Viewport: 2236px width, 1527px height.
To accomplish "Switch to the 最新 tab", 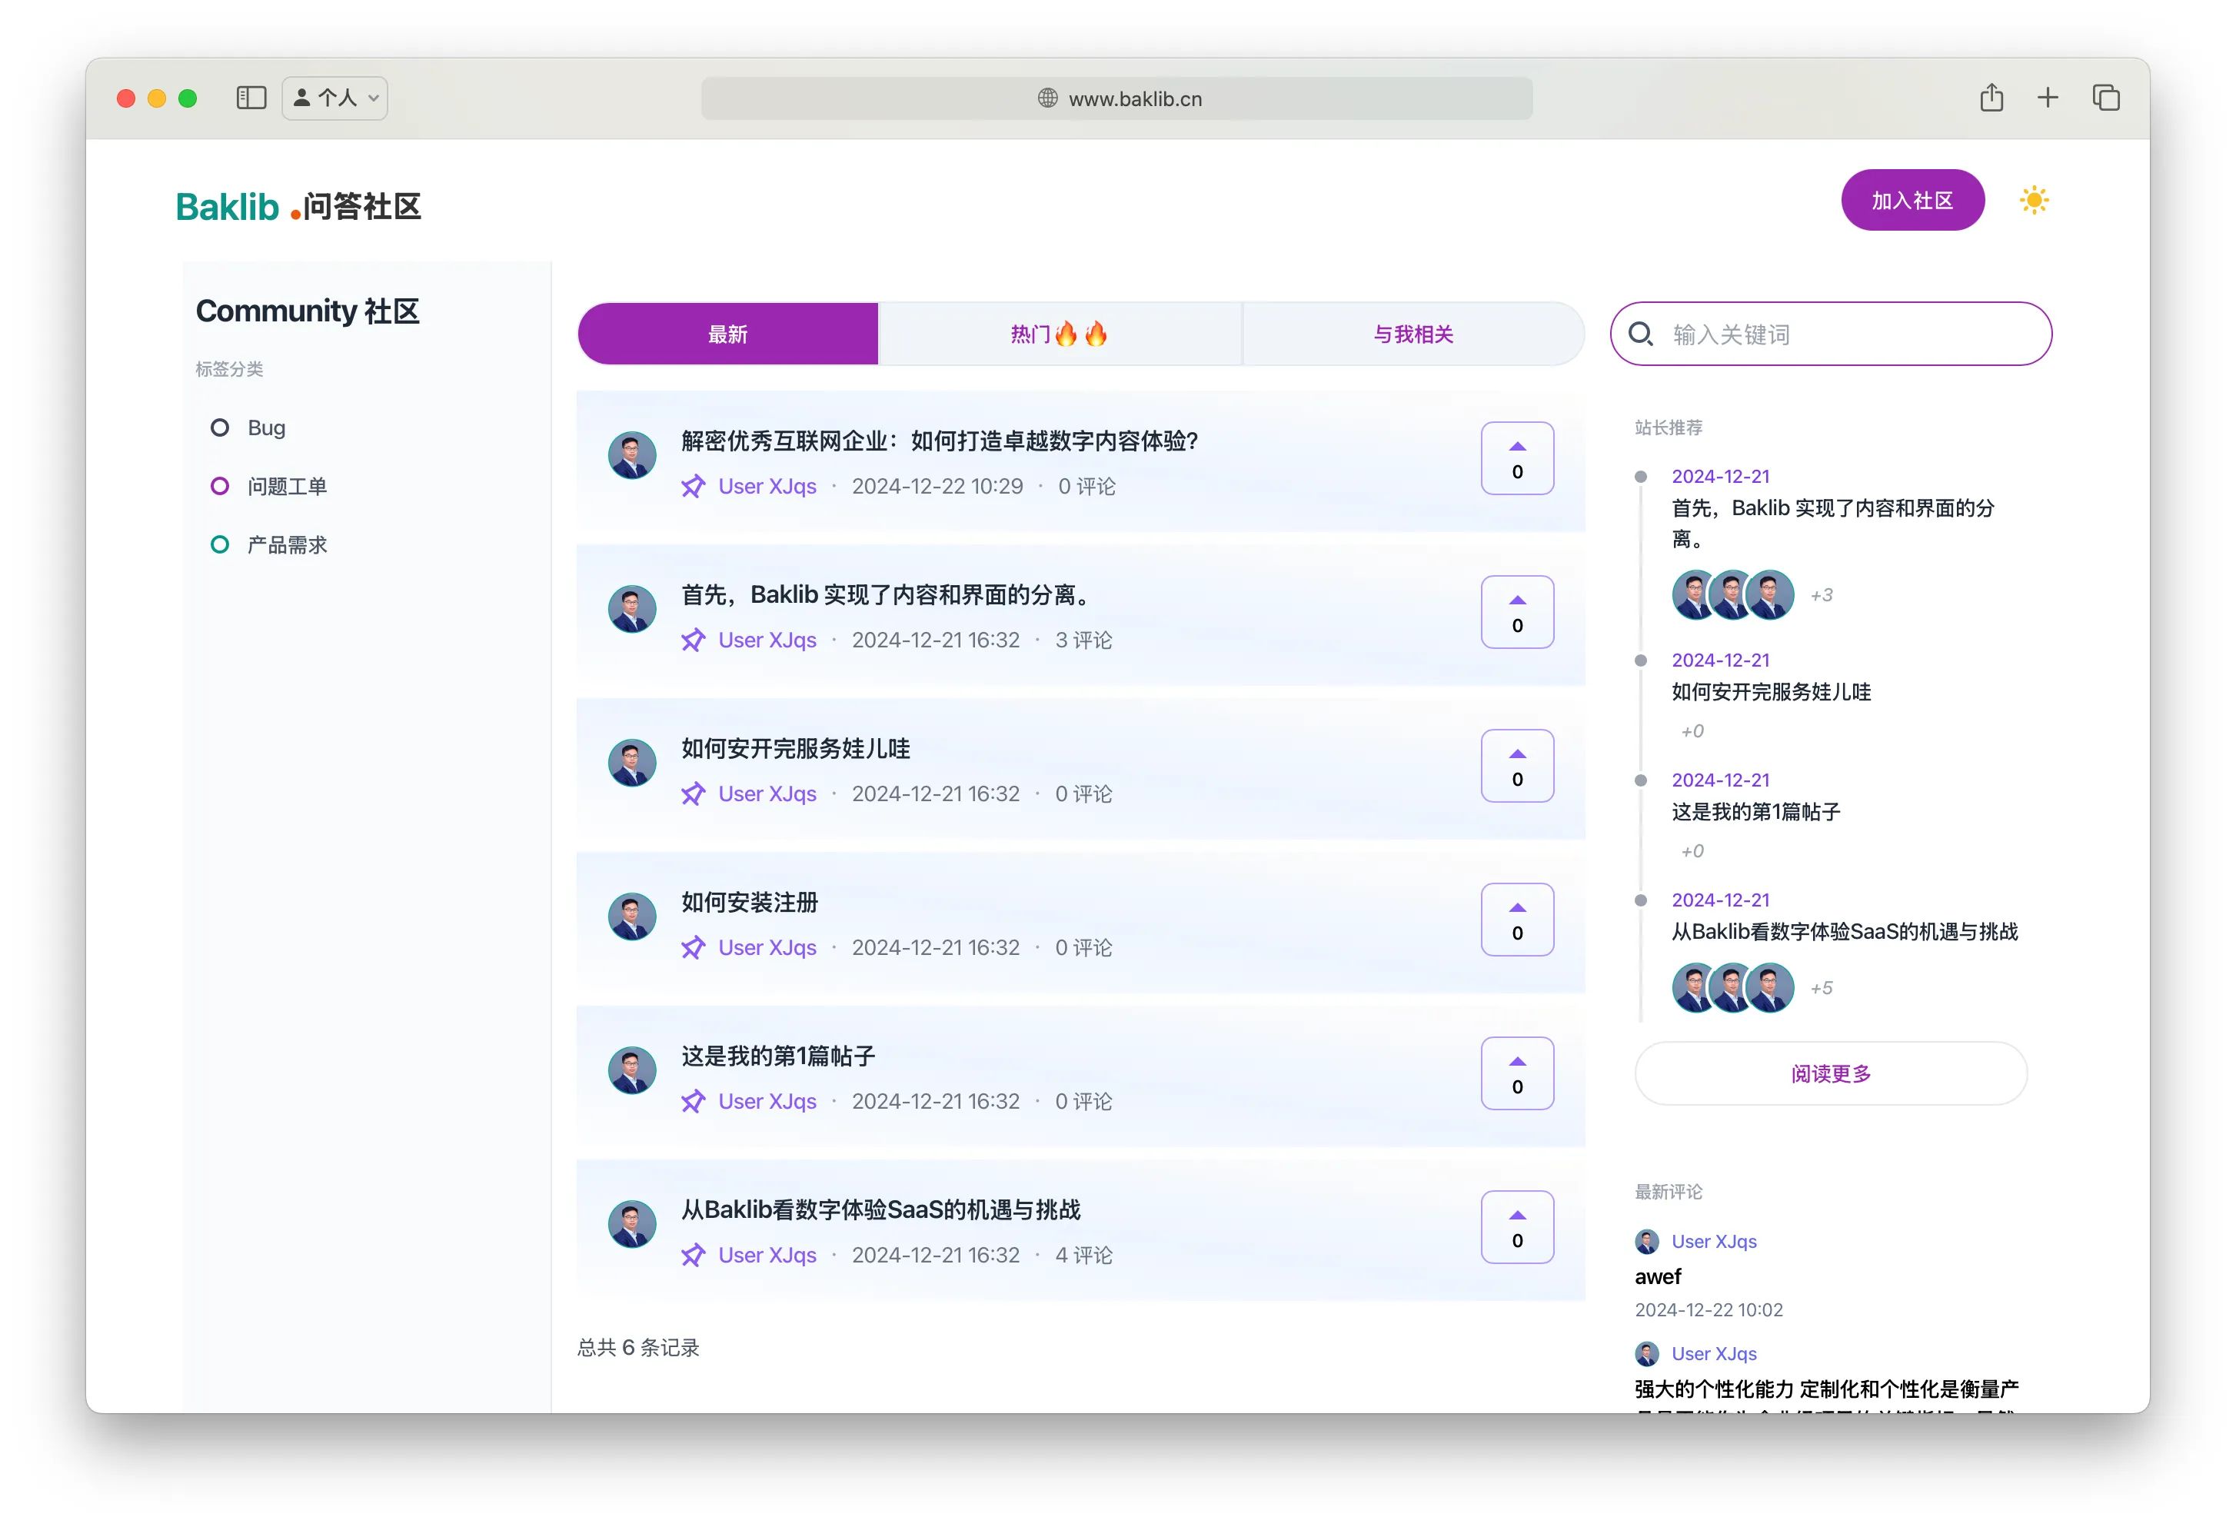I will [727, 334].
